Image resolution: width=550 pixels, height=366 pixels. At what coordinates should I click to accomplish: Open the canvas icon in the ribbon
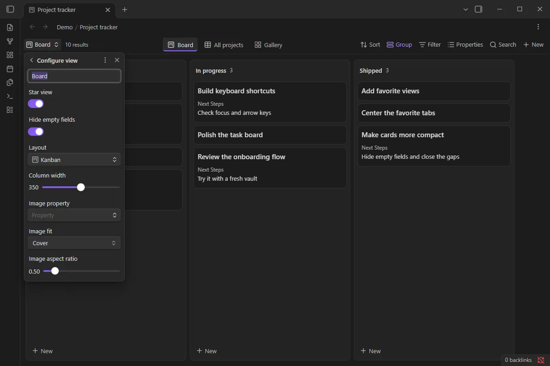point(10,55)
